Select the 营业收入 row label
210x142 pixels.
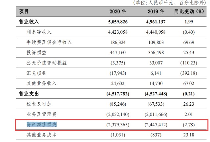tap(29, 22)
